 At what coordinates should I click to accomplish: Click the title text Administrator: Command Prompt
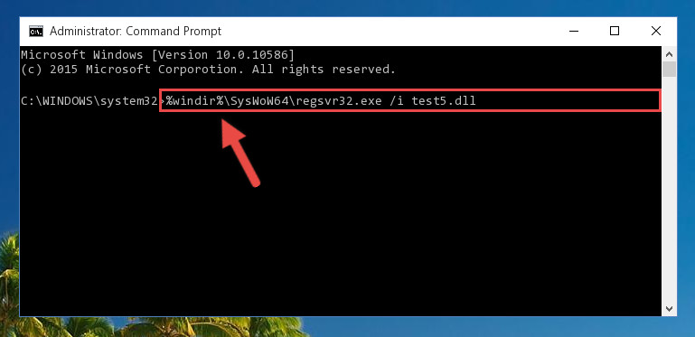(136, 32)
